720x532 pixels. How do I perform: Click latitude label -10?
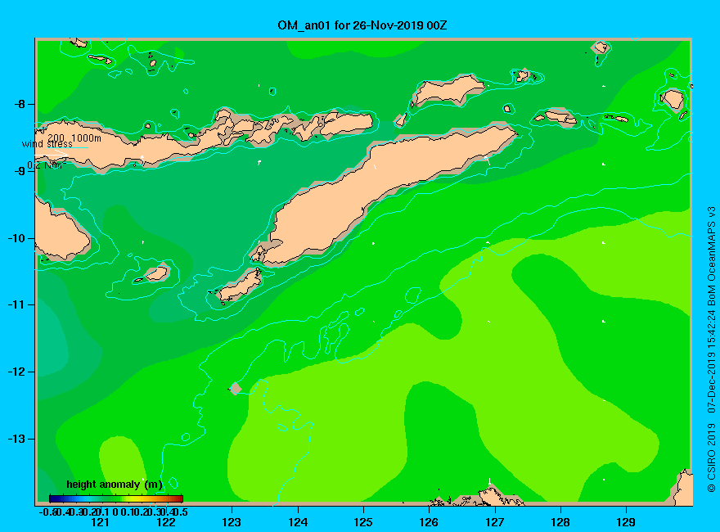tap(17, 238)
